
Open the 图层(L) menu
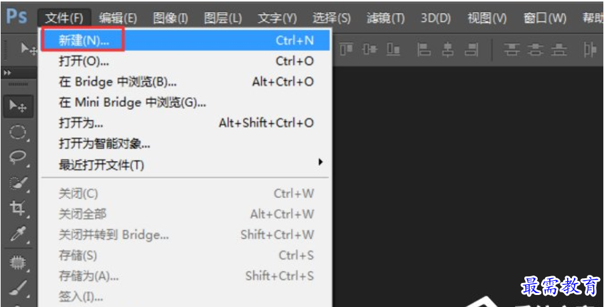[222, 17]
